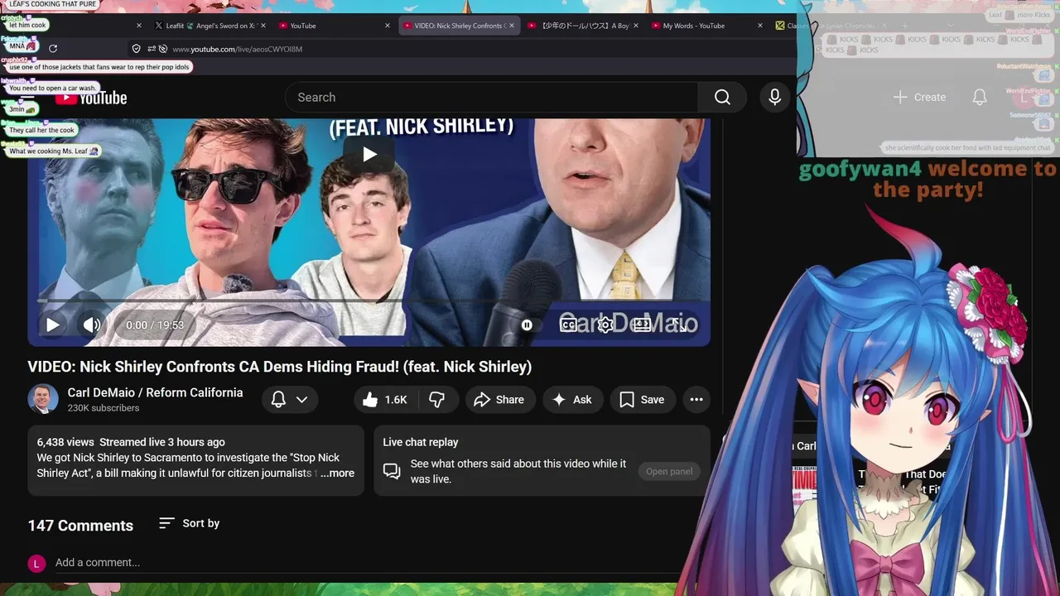Click the youtube.com URL in the address bar
Viewport: 1060px width, 596px height.
click(x=237, y=49)
